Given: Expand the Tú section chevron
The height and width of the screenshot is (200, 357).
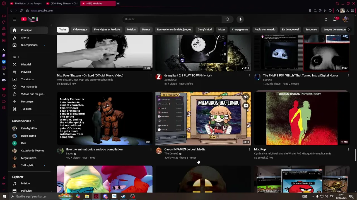Looking at the screenshot, I should click(19, 57).
